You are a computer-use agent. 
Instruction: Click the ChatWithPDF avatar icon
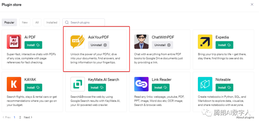coord(141,42)
